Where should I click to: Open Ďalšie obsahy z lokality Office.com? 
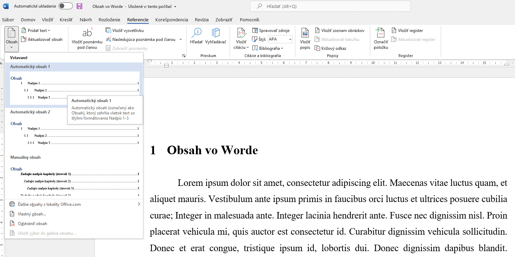click(74, 204)
